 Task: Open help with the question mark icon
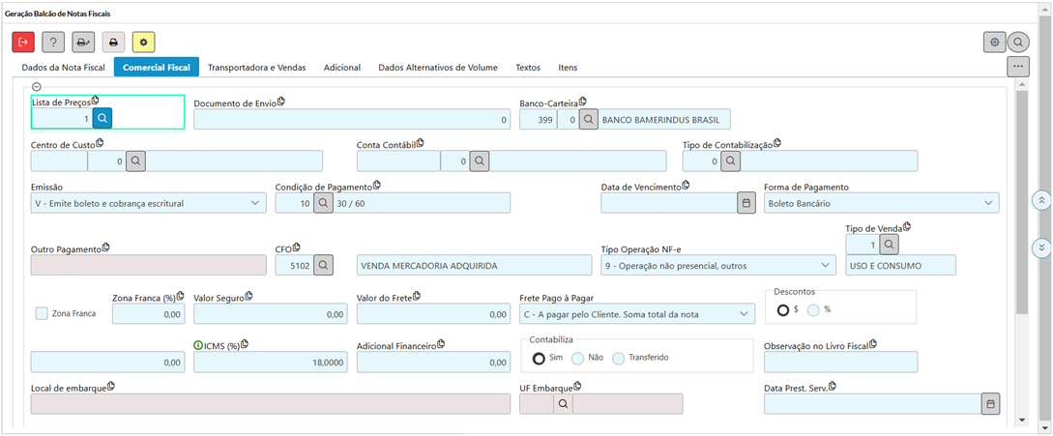tap(53, 43)
